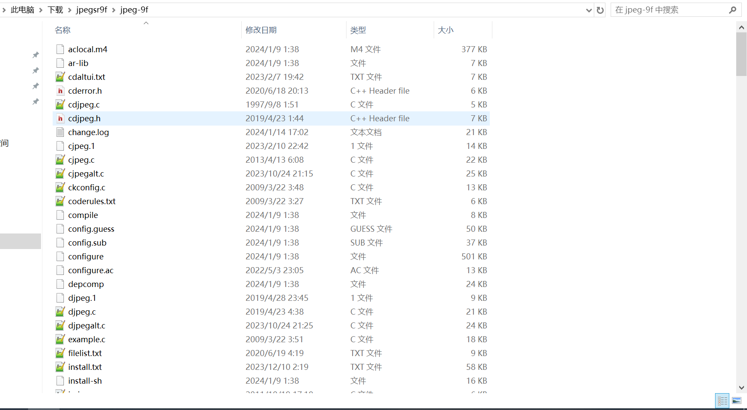Image resolution: width=747 pixels, height=410 pixels.
Task: Select the file name change.log
Action: (x=88, y=132)
